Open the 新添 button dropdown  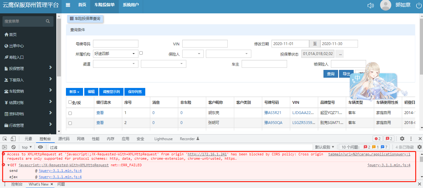coord(74,92)
